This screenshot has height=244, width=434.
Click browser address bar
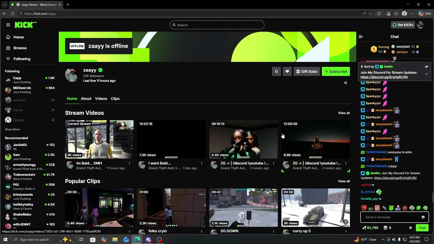[190, 14]
